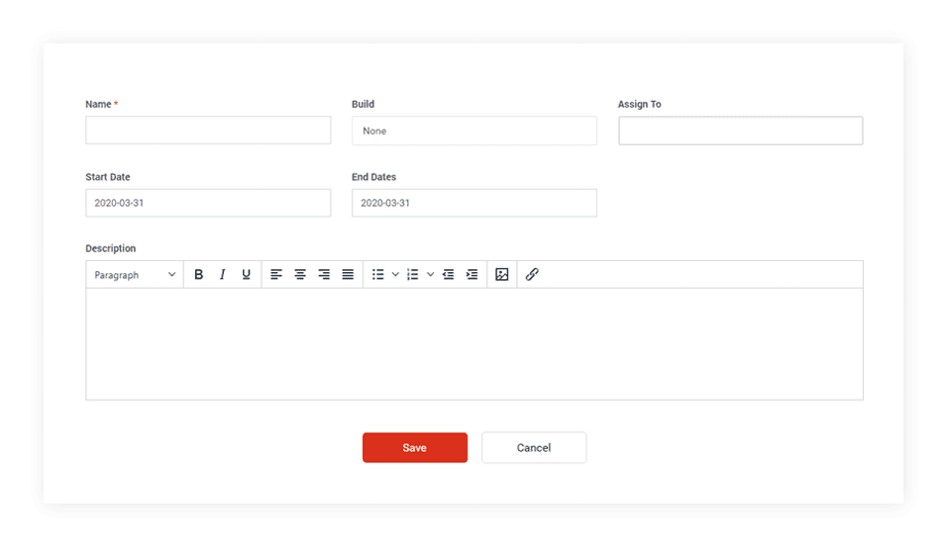Click the Start Date label

coord(108,177)
